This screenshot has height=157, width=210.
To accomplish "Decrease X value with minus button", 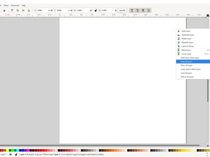I will point(49,10).
